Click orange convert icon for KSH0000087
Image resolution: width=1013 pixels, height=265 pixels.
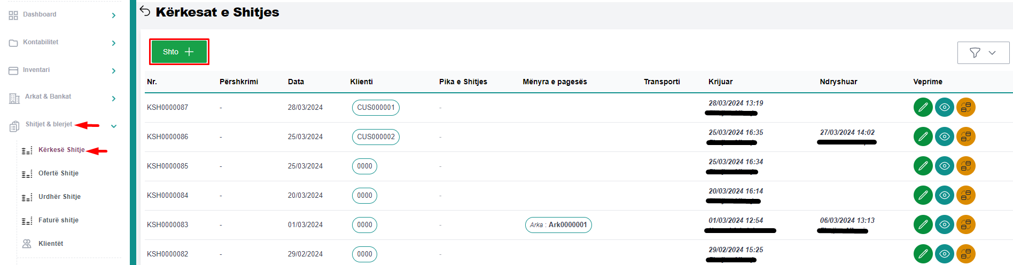[965, 107]
